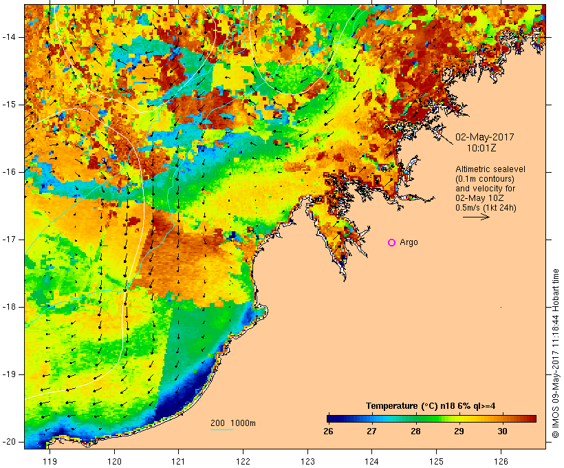564x468 pixels.
Task: Click the '0.5m/s (1kt 24h)' scale text
Action: coord(486,208)
